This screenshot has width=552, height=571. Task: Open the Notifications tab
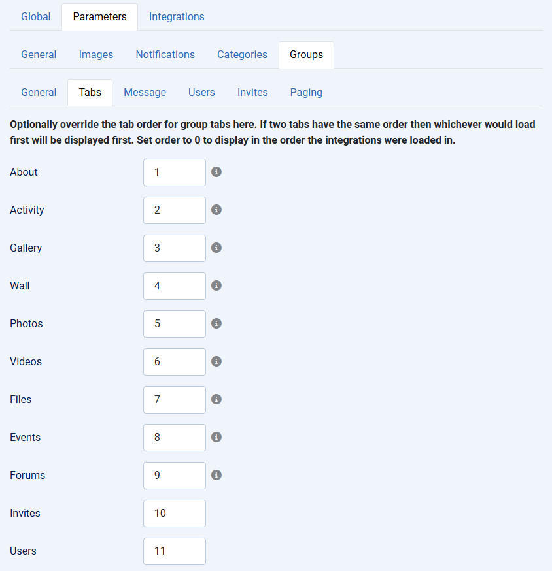165,55
